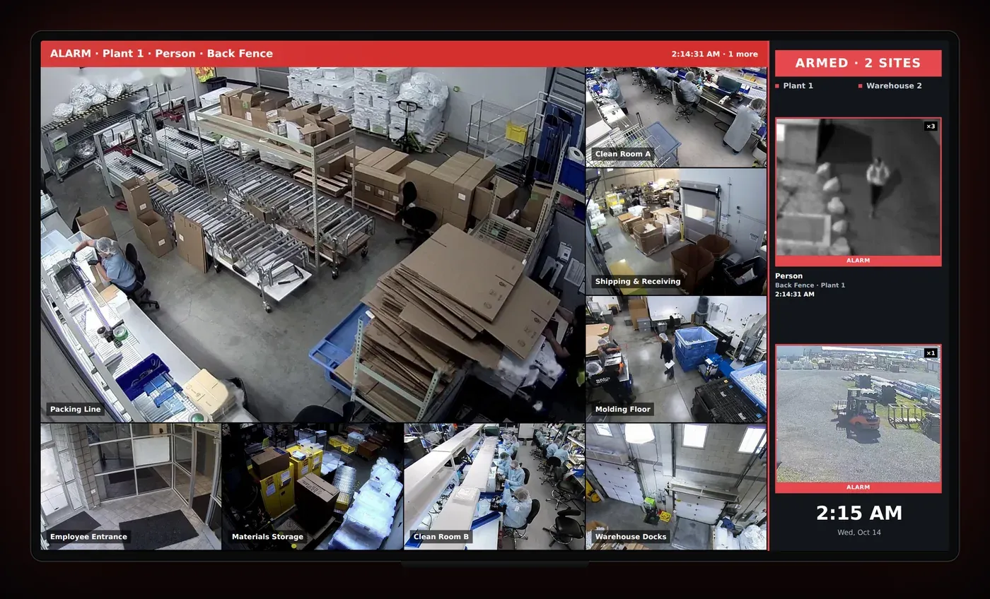Show more alarms via "2:14:31 AM · 1 more"

pyautogui.click(x=714, y=54)
